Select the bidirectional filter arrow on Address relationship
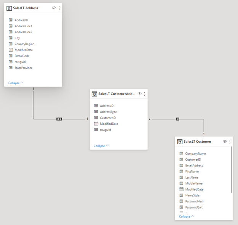This screenshot has width=238, height=225. pyautogui.click(x=59, y=119)
